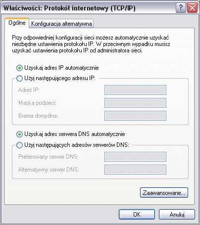This screenshot has height=225, width=200.
Task: Click the "Maska podsieci:" label
Action: coord(37,103)
